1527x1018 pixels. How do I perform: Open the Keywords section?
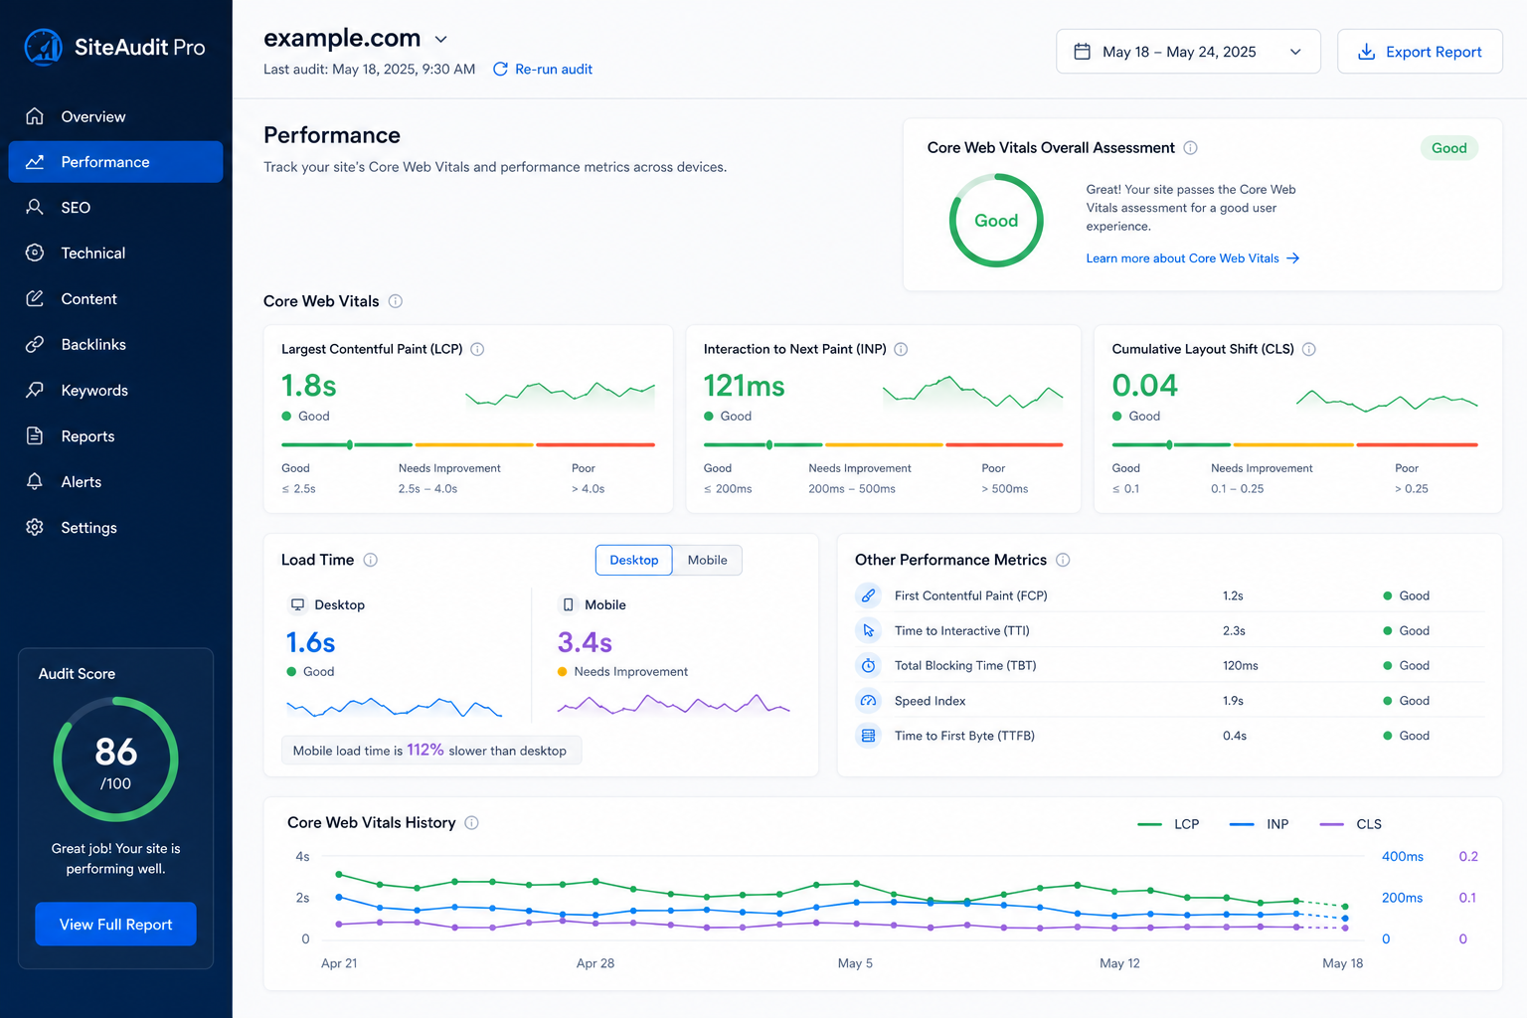[115, 391]
